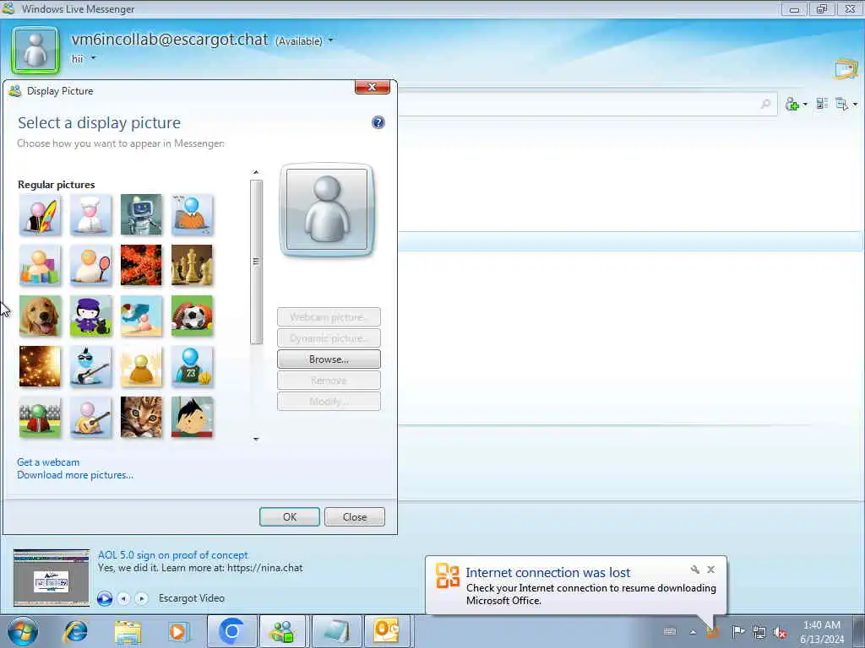Pick the robot display picture
865x648 pixels.
(141, 215)
